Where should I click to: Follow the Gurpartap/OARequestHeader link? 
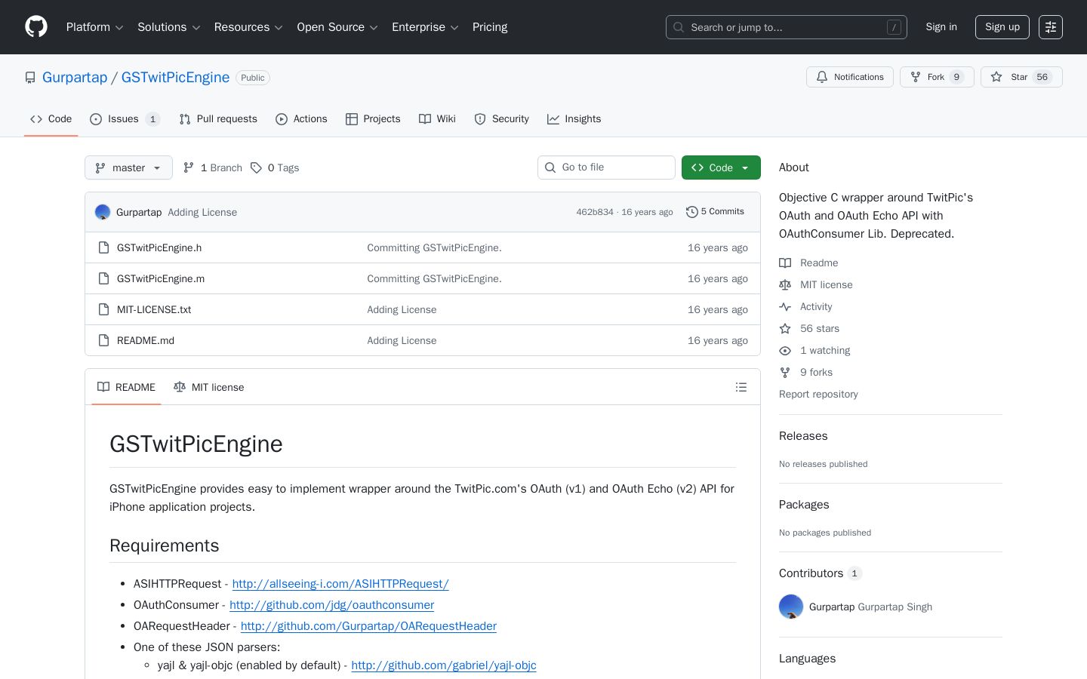pos(368,626)
